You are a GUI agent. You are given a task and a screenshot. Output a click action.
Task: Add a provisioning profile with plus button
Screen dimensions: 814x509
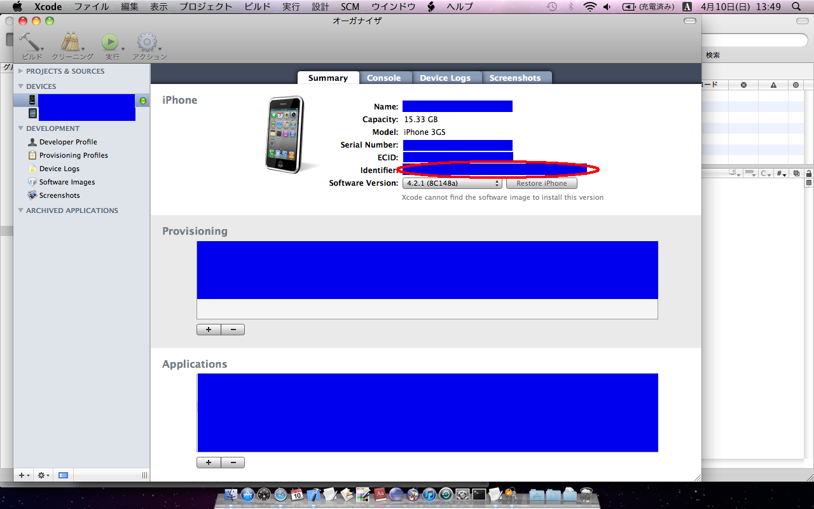click(209, 330)
